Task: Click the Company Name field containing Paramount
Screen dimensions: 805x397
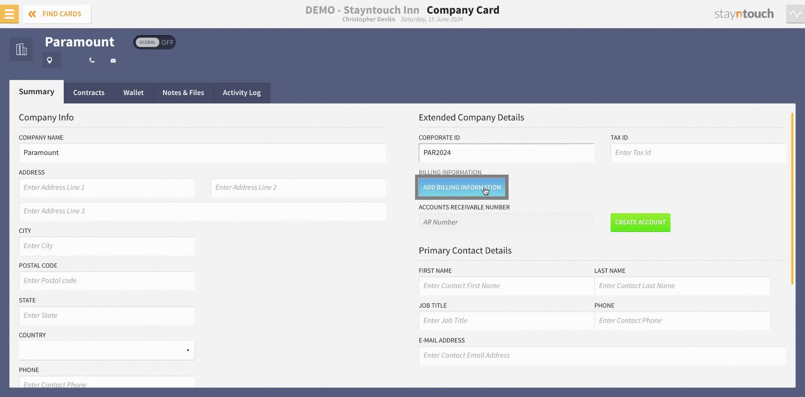Action: [203, 153]
